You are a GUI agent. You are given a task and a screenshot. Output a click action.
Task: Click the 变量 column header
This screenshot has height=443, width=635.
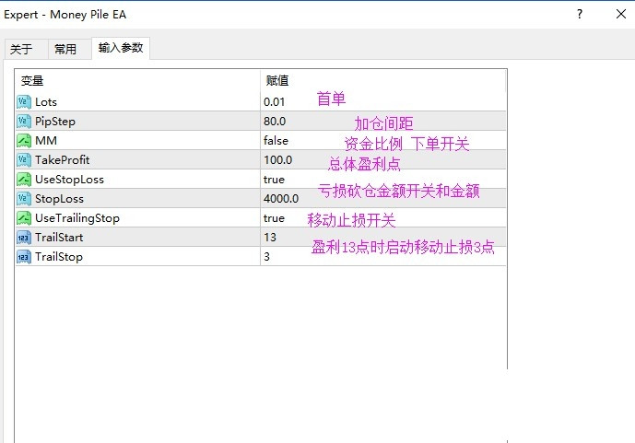(32, 81)
